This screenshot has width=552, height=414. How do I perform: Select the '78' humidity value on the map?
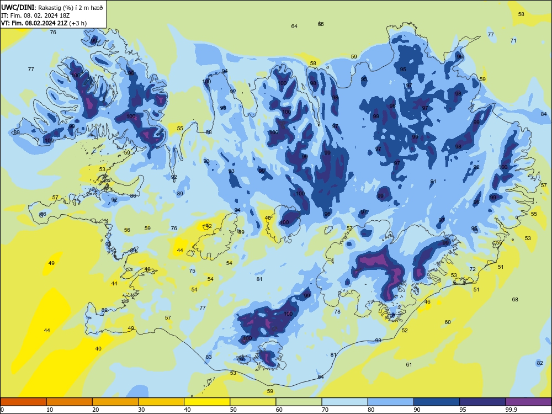click(337, 311)
